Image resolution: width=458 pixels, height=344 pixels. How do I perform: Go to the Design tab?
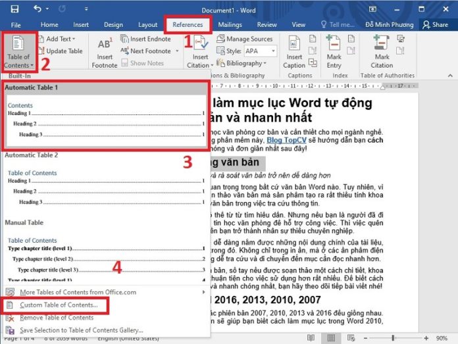[x=113, y=25]
